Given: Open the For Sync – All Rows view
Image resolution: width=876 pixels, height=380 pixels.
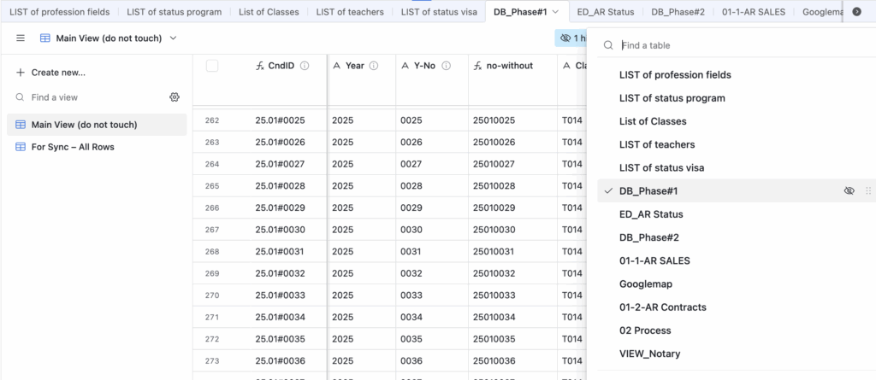Looking at the screenshot, I should 73,147.
